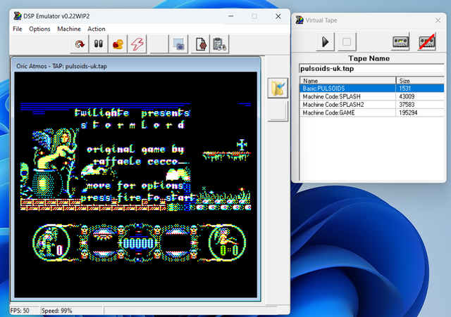Click the Tape Name field pulsoids-uk.tap
This screenshot has height=317, width=451.
click(371, 69)
